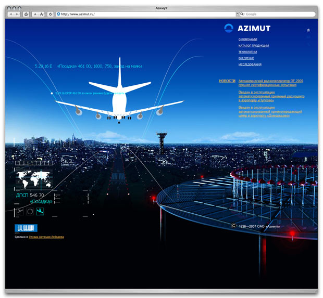Open the DF 2000 radio direction finder news
The width and height of the screenshot is (323, 298).
click(x=270, y=83)
